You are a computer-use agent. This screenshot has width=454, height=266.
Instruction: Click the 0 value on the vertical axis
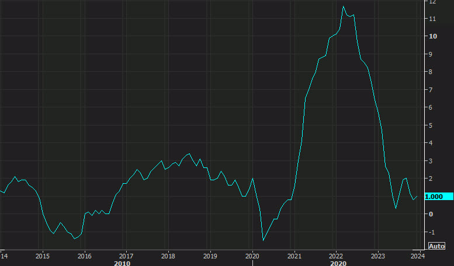(x=431, y=214)
